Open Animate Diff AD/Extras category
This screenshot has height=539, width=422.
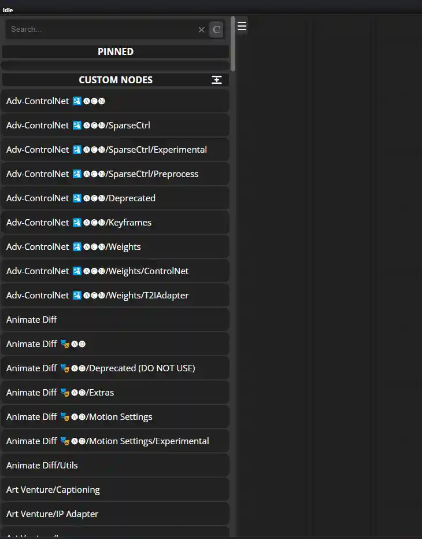[x=115, y=393]
